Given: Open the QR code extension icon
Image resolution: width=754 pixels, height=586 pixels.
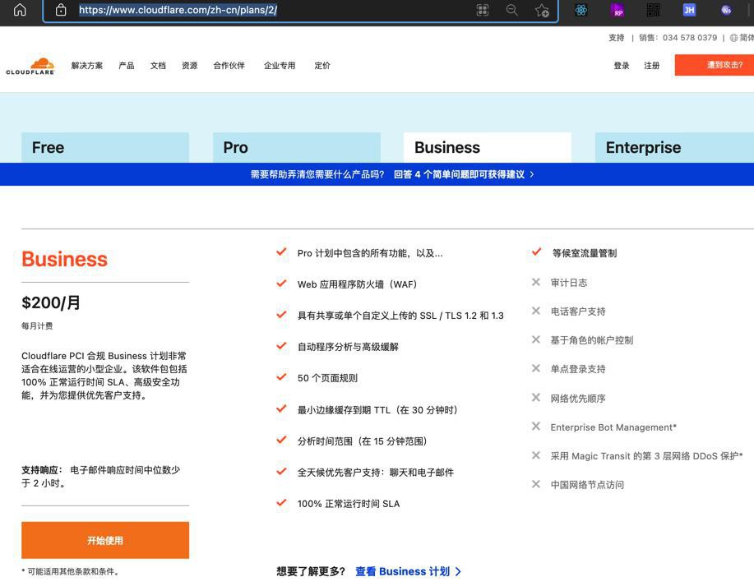Looking at the screenshot, I should pyautogui.click(x=654, y=10).
